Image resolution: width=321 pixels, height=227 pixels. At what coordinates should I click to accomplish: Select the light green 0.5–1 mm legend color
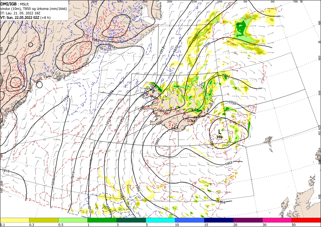pyautogui.click(x=73, y=220)
